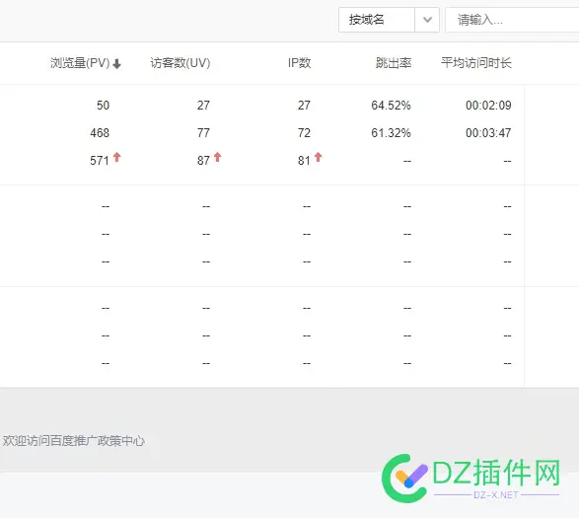Sort by IP数 column header
The image size is (579, 518).
299,63
